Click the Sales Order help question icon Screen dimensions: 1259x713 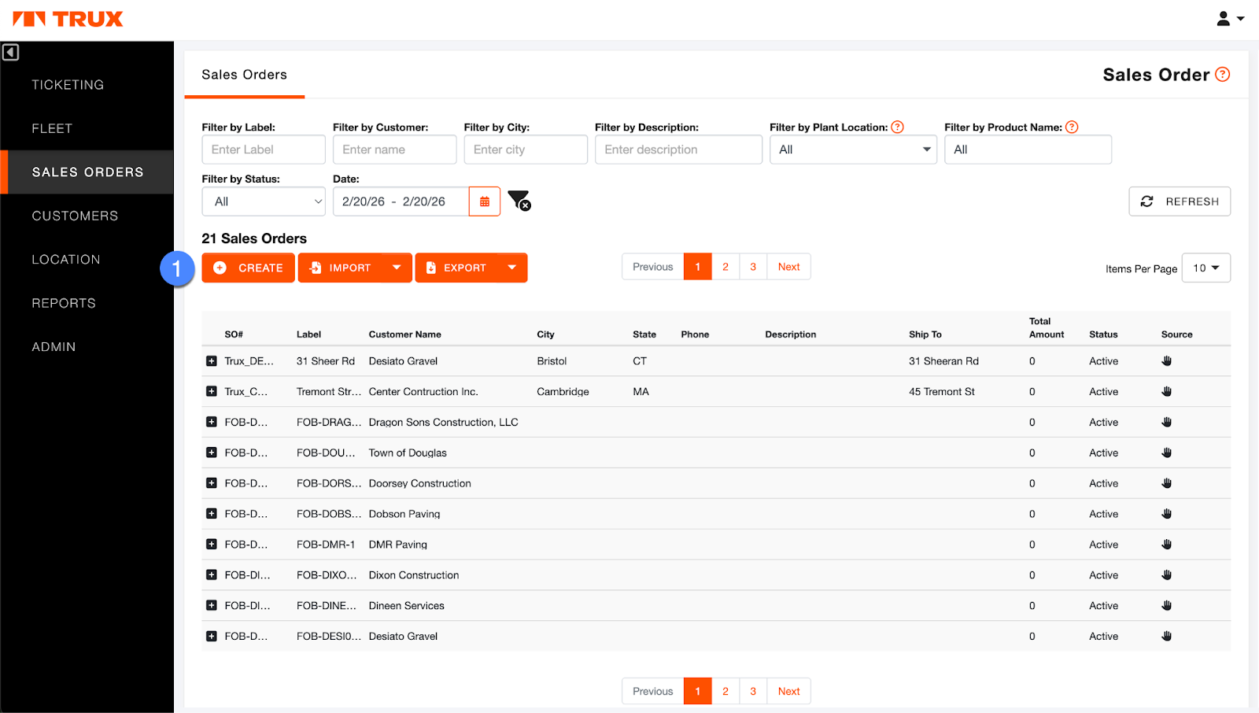pos(1222,75)
